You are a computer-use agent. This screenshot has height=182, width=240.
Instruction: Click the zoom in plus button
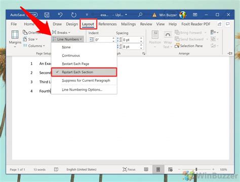point(213,169)
